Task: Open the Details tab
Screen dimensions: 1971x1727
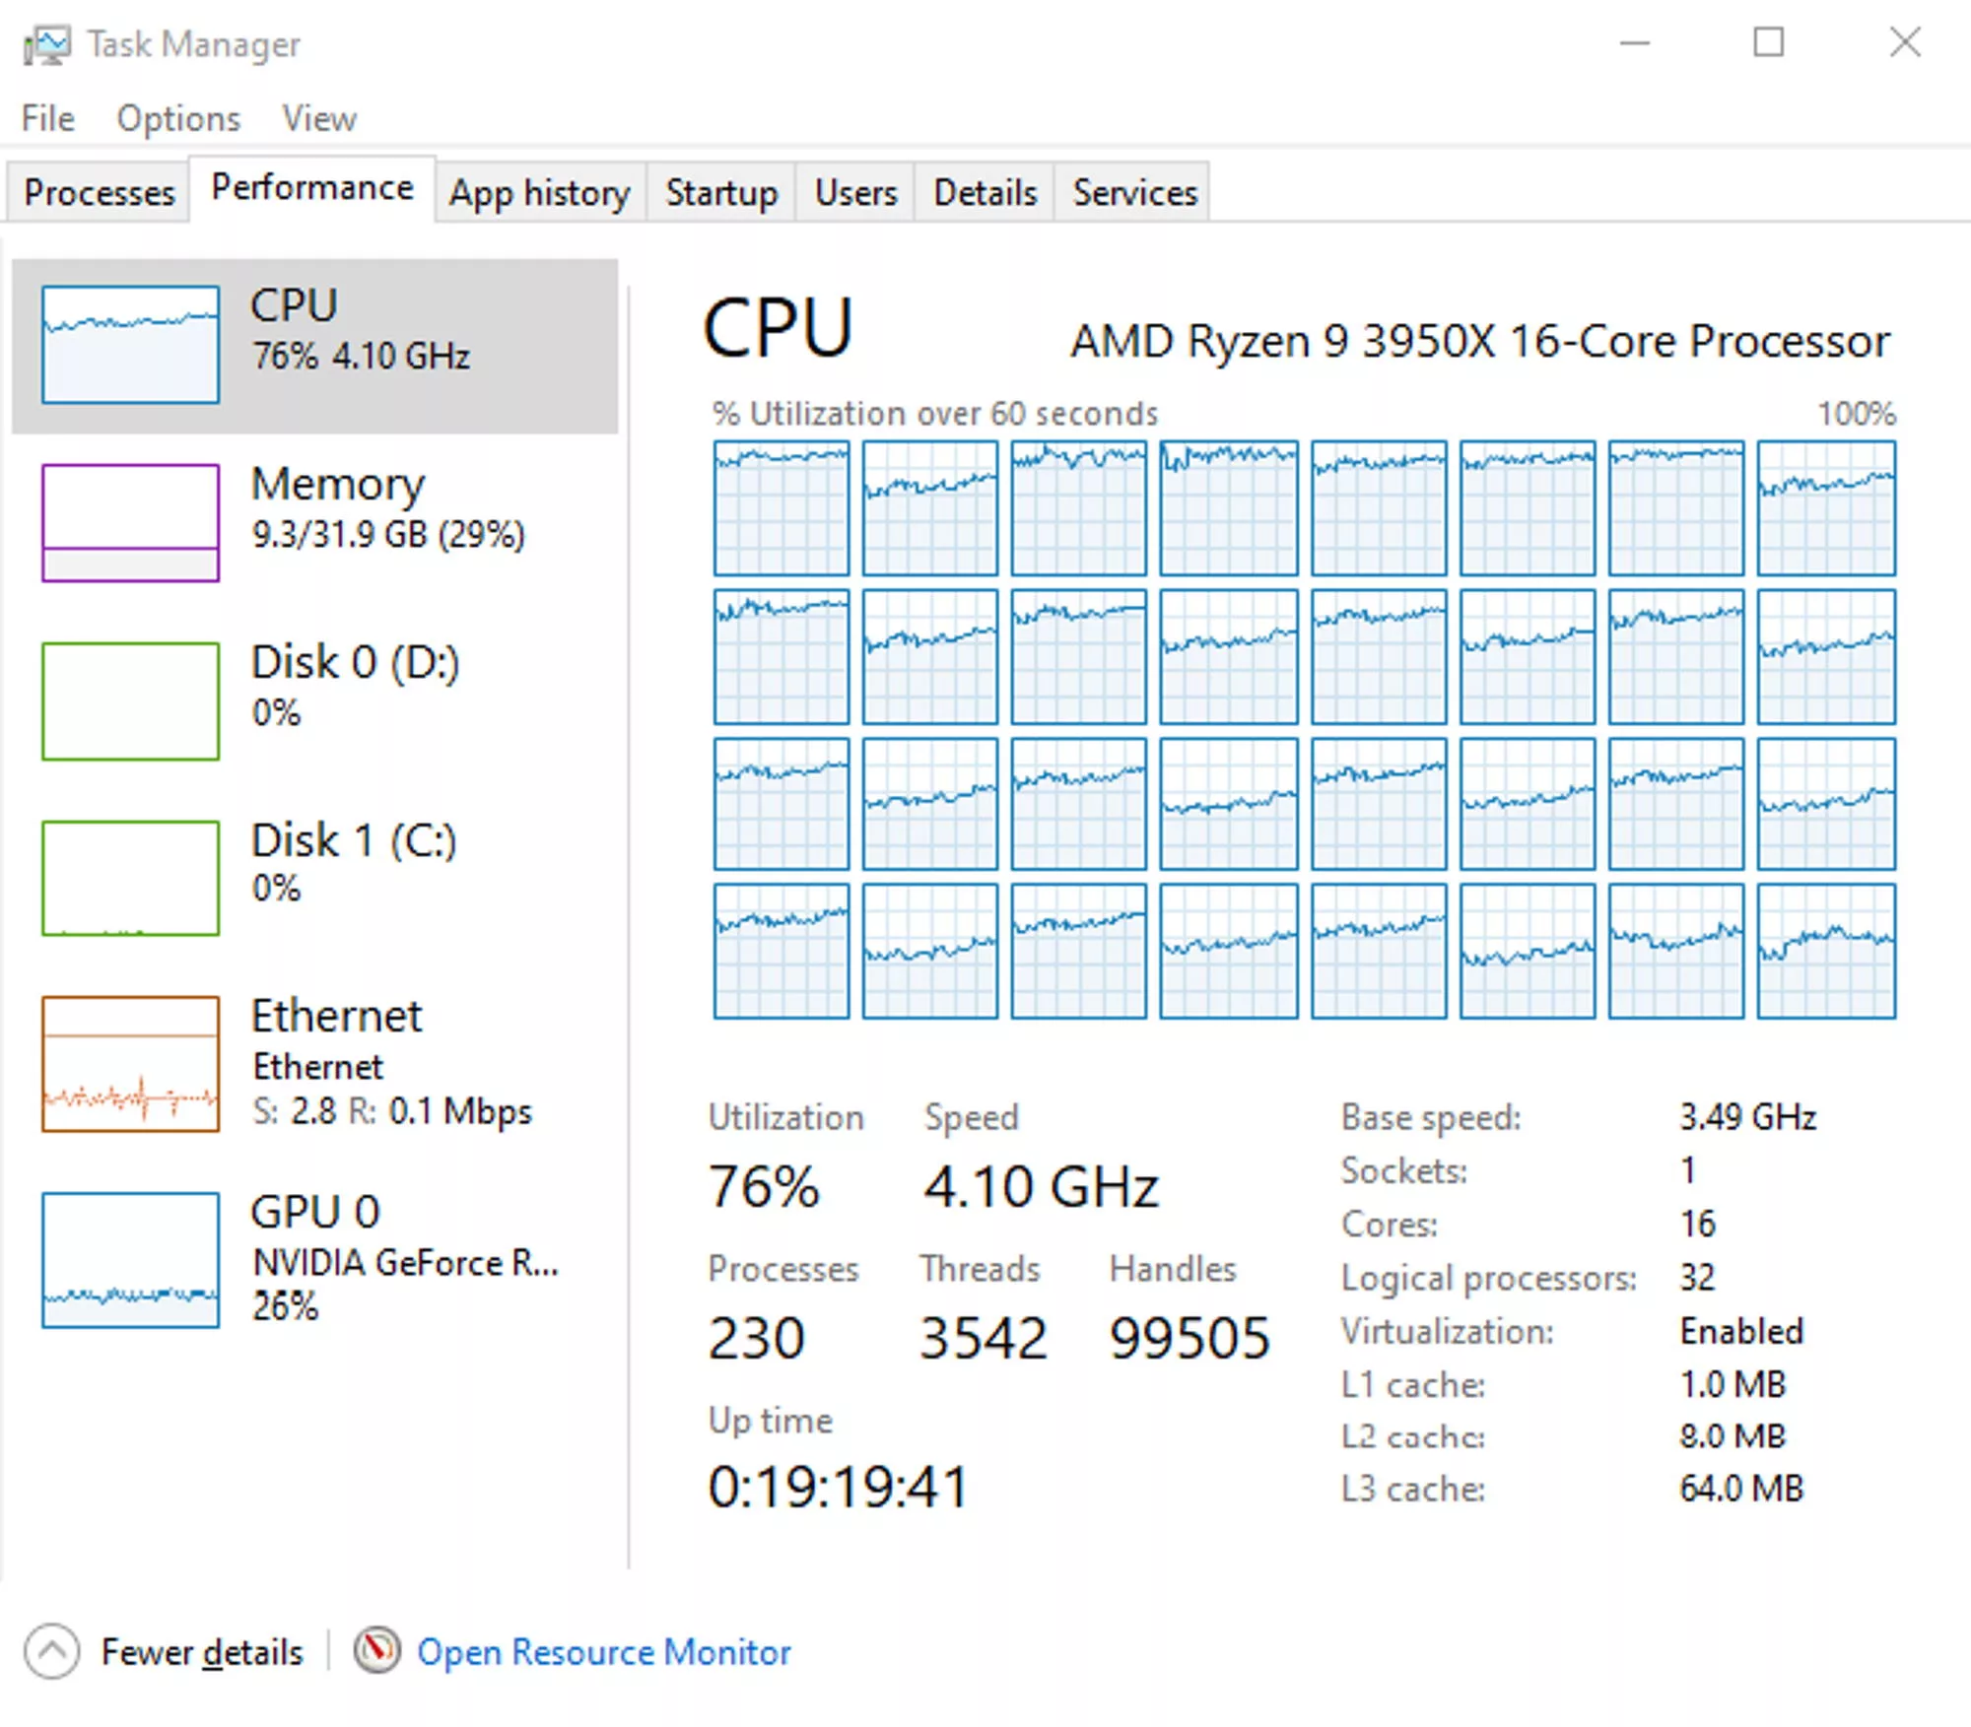Action: click(985, 192)
